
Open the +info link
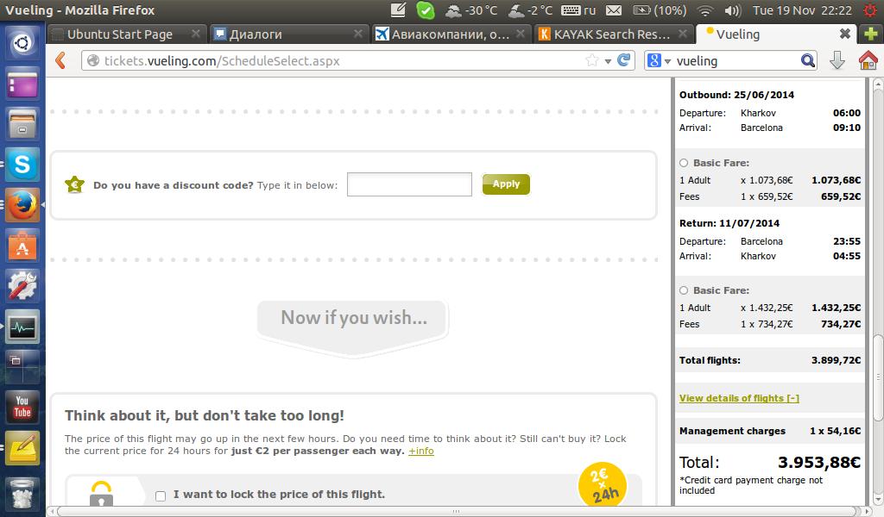421,451
